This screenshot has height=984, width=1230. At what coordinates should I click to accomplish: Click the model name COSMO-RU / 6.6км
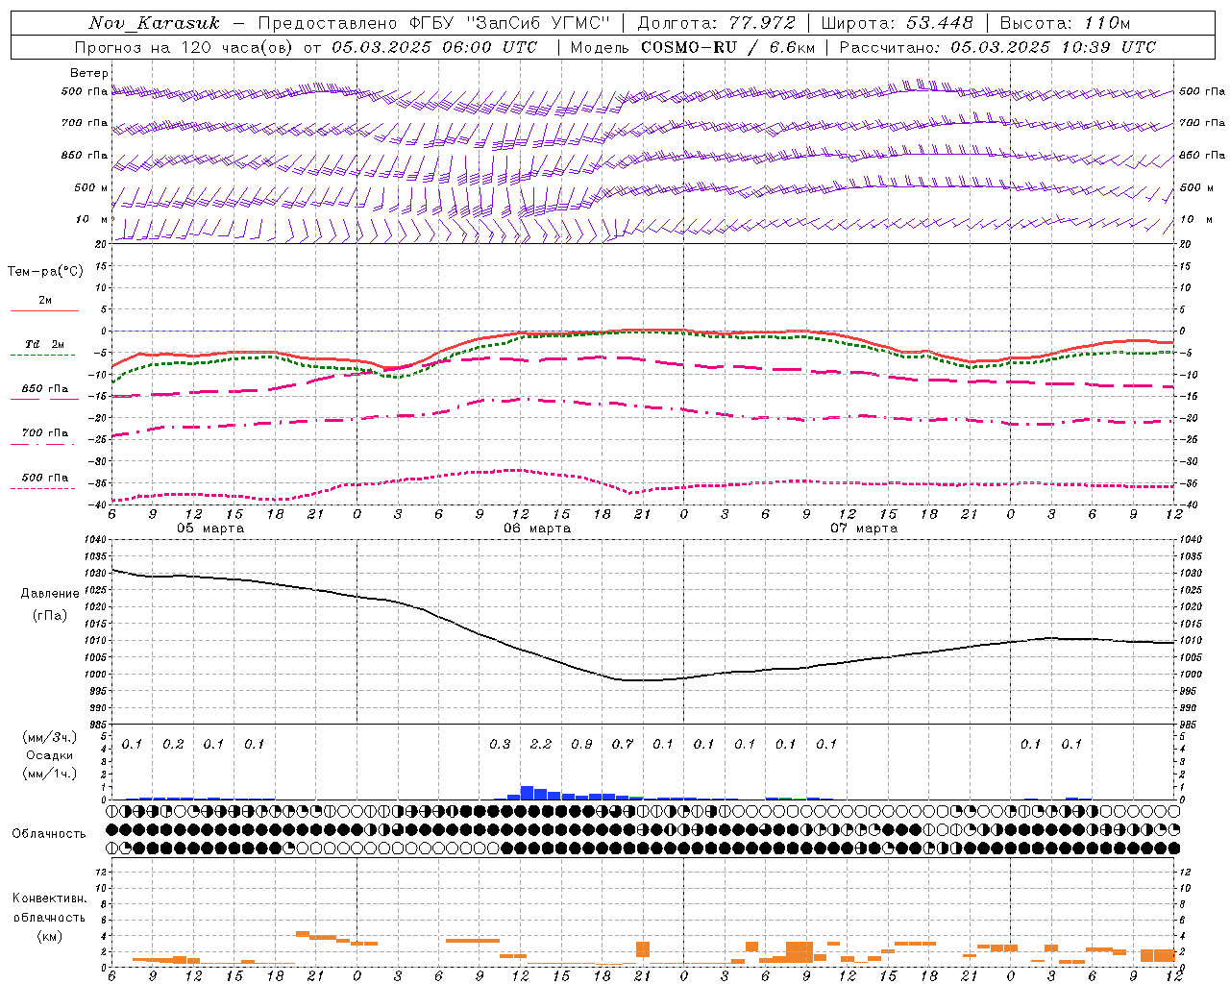727,47
